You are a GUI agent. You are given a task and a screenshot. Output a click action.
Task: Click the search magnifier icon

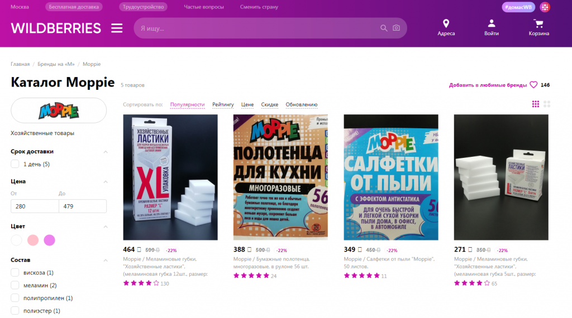384,28
